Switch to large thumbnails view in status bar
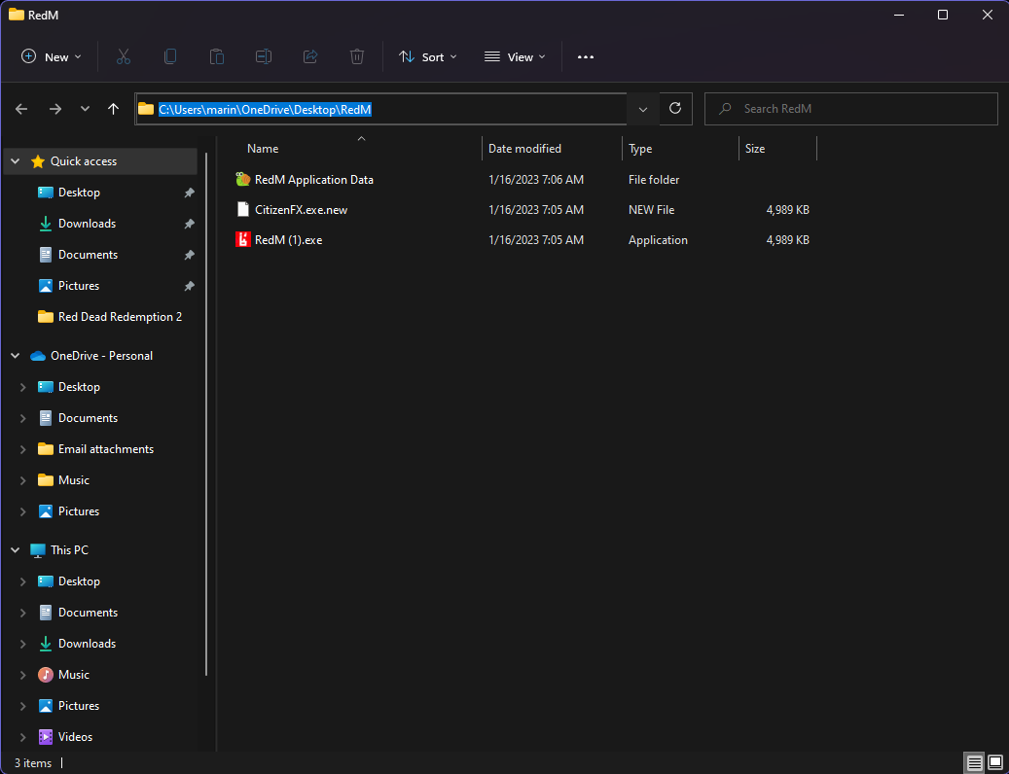 (x=995, y=761)
